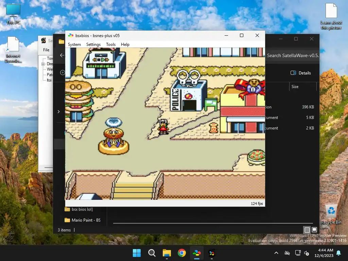Click the Size column header
348x261 pixels.
pos(303,87)
